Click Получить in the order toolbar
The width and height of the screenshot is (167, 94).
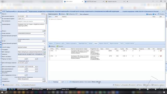60,46
